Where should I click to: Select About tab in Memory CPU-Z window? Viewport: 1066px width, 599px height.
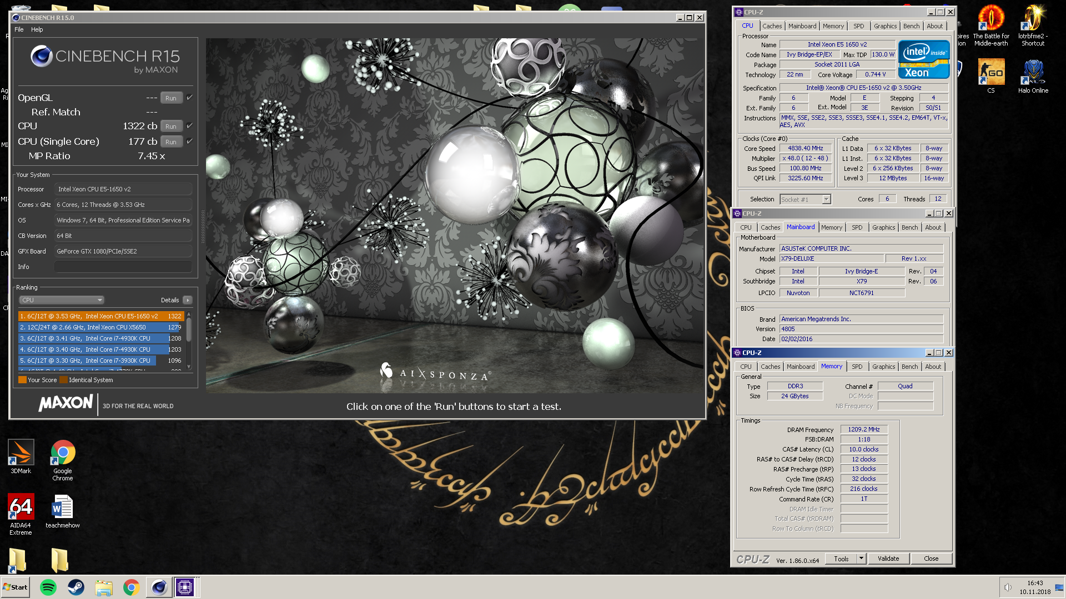click(933, 367)
